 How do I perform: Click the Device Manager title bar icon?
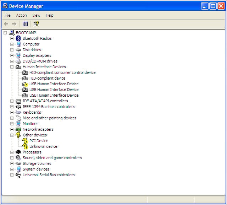pos(5,6)
